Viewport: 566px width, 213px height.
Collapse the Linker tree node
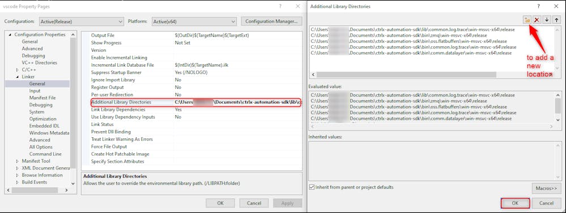point(18,77)
